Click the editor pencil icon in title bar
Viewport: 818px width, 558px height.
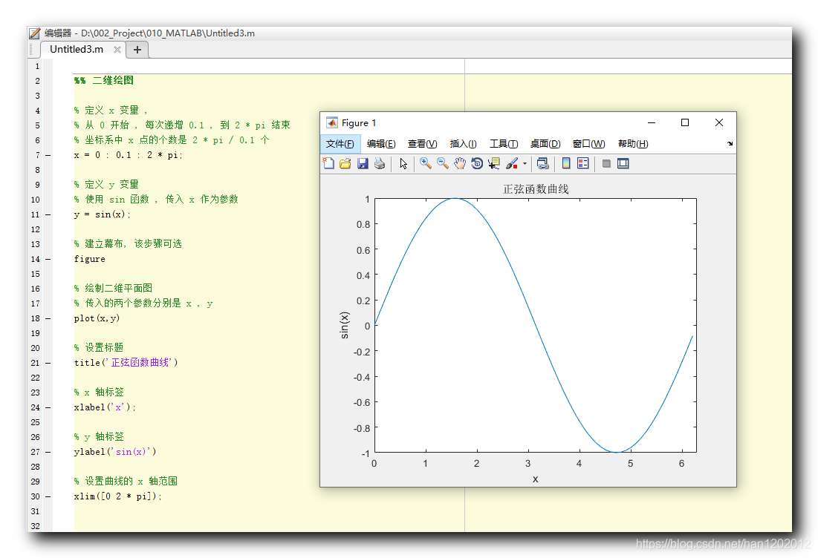pos(34,33)
